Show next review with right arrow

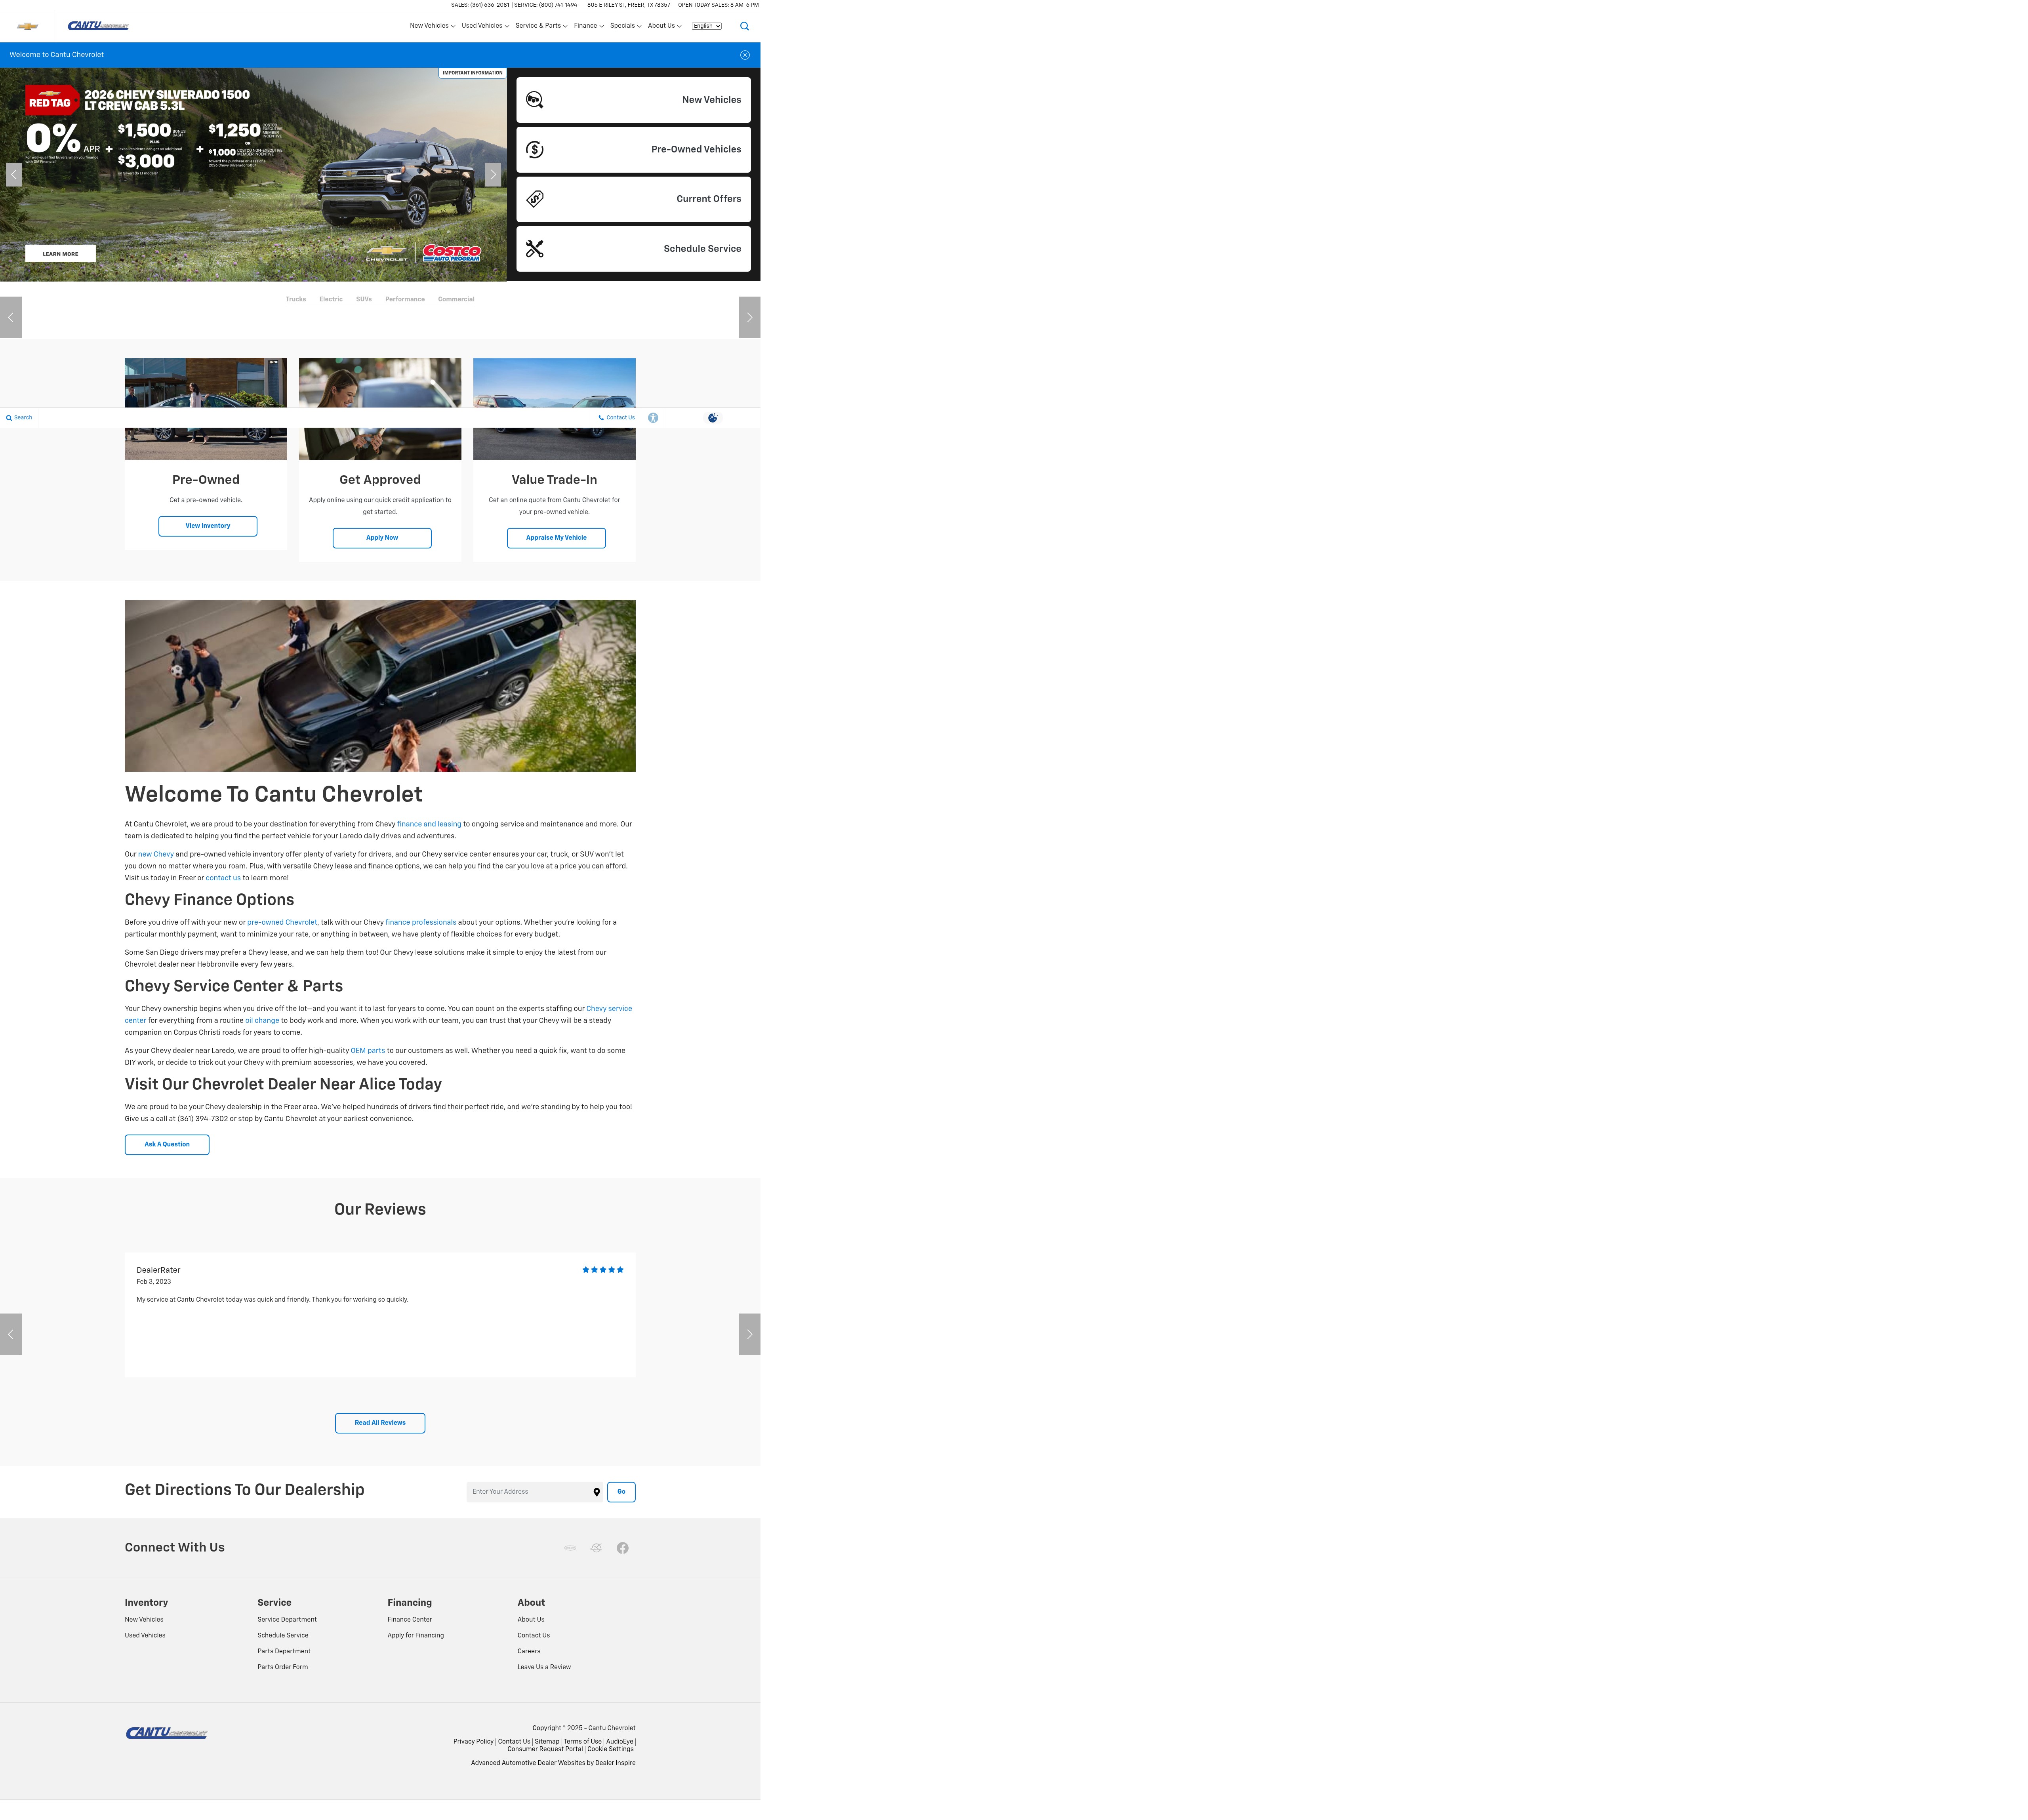pos(749,1334)
